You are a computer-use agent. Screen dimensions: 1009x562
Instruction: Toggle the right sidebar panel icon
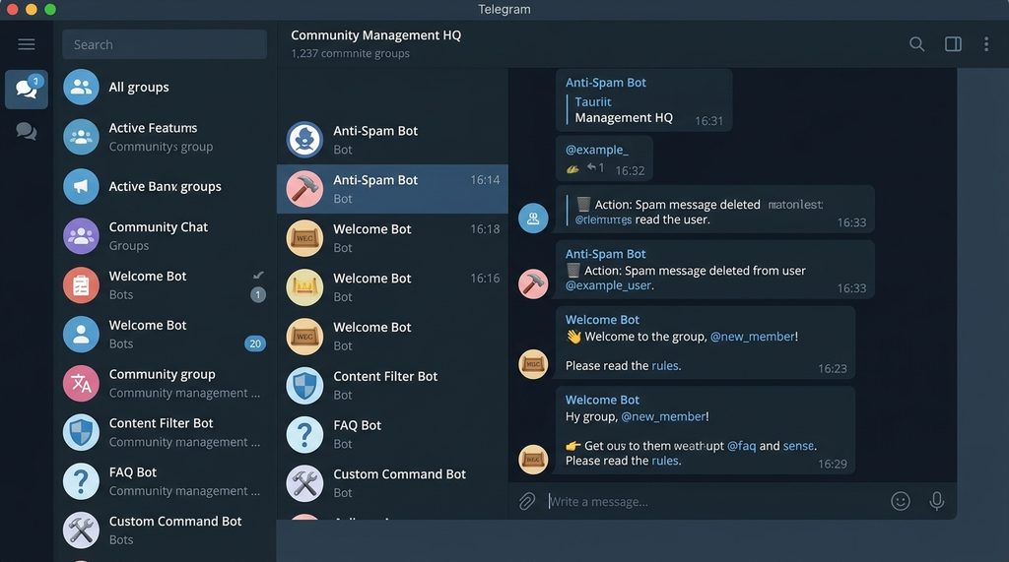953,44
